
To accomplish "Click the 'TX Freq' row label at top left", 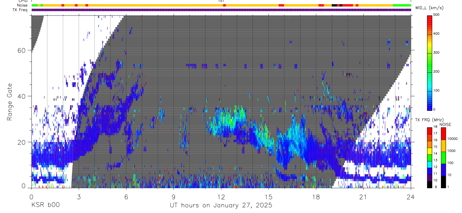I will tap(20, 10).
